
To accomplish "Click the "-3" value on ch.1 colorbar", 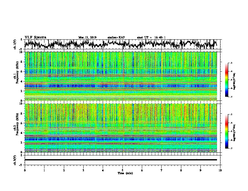I will 231,63.
